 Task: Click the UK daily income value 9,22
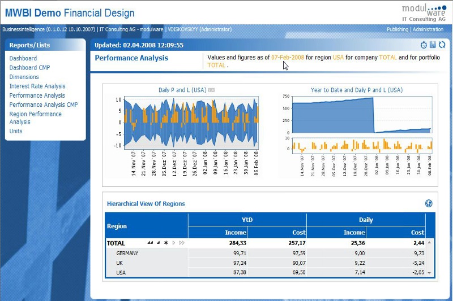pos(360,263)
